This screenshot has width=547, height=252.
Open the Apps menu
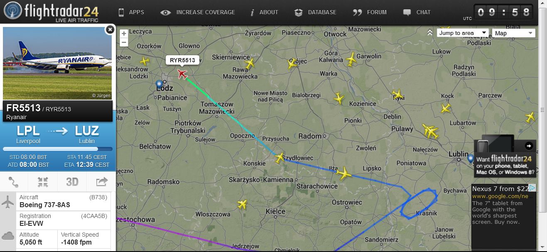pos(131,12)
